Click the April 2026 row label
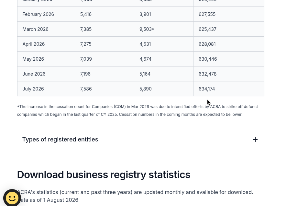Viewport: 298px width, 206px height. click(x=34, y=44)
